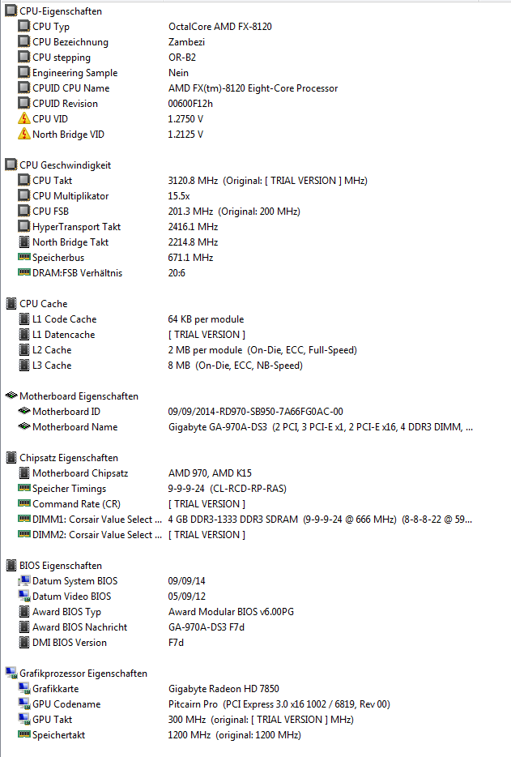Click the 1.2125 V voltage value
This screenshot has width=511, height=757.
pyautogui.click(x=185, y=135)
